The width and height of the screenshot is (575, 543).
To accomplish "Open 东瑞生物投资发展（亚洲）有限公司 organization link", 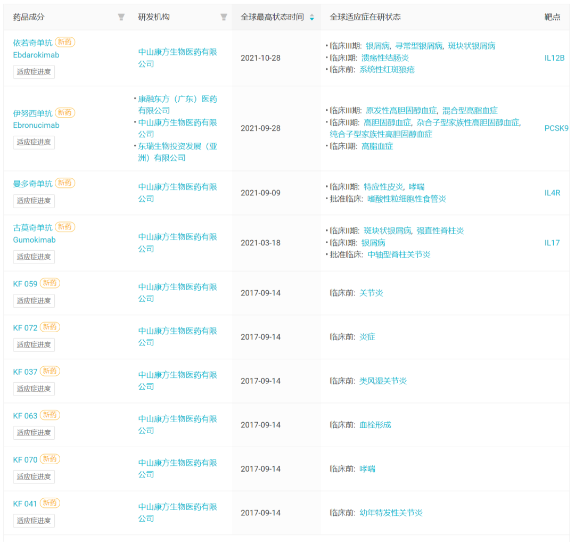I will pyautogui.click(x=177, y=152).
